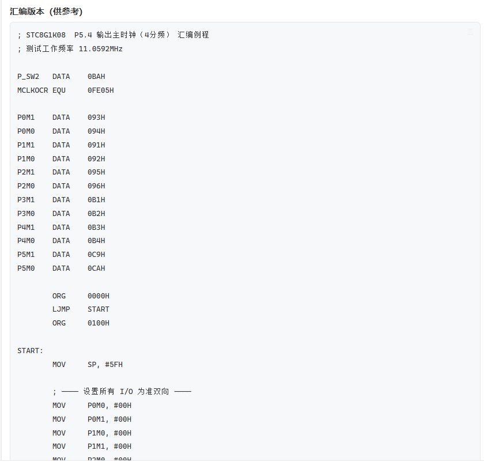Click ORG keyword before 0100H

[59, 323]
